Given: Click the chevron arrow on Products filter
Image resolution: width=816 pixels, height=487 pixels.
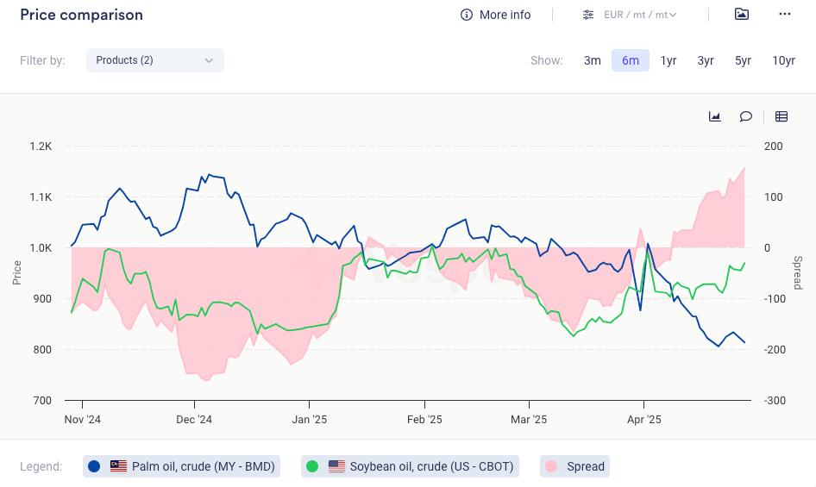Looking at the screenshot, I should coord(209,60).
